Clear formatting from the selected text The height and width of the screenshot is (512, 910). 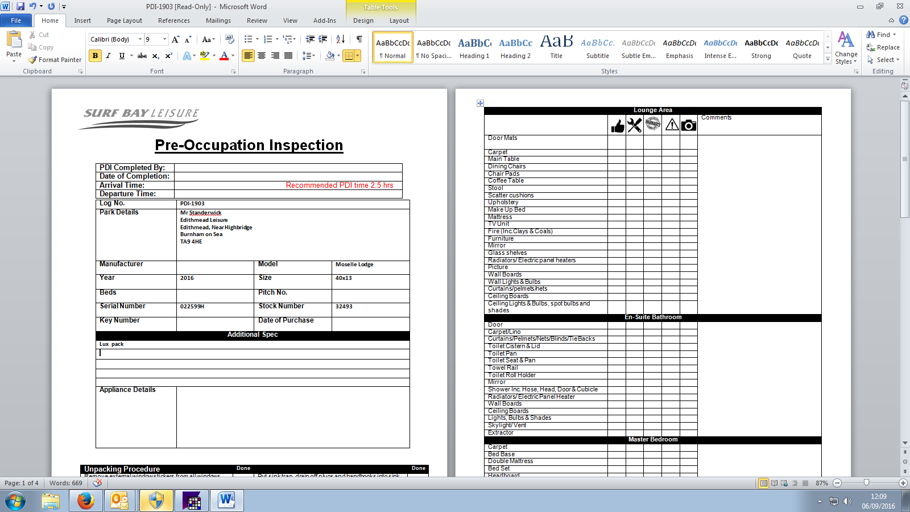click(229, 39)
